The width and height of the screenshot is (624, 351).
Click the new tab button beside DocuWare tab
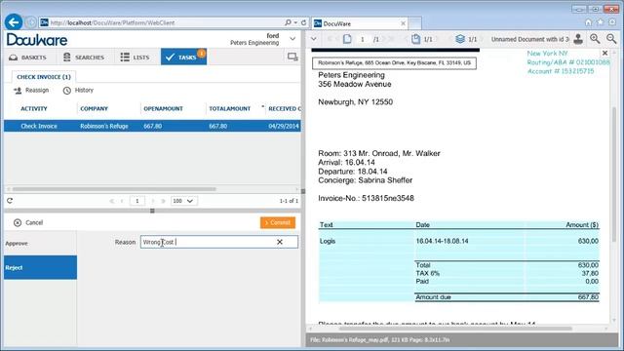414,23
